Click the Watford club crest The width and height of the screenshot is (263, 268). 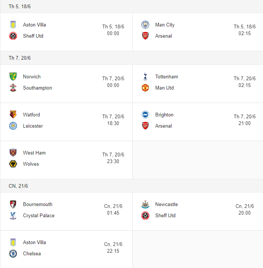coord(13,115)
